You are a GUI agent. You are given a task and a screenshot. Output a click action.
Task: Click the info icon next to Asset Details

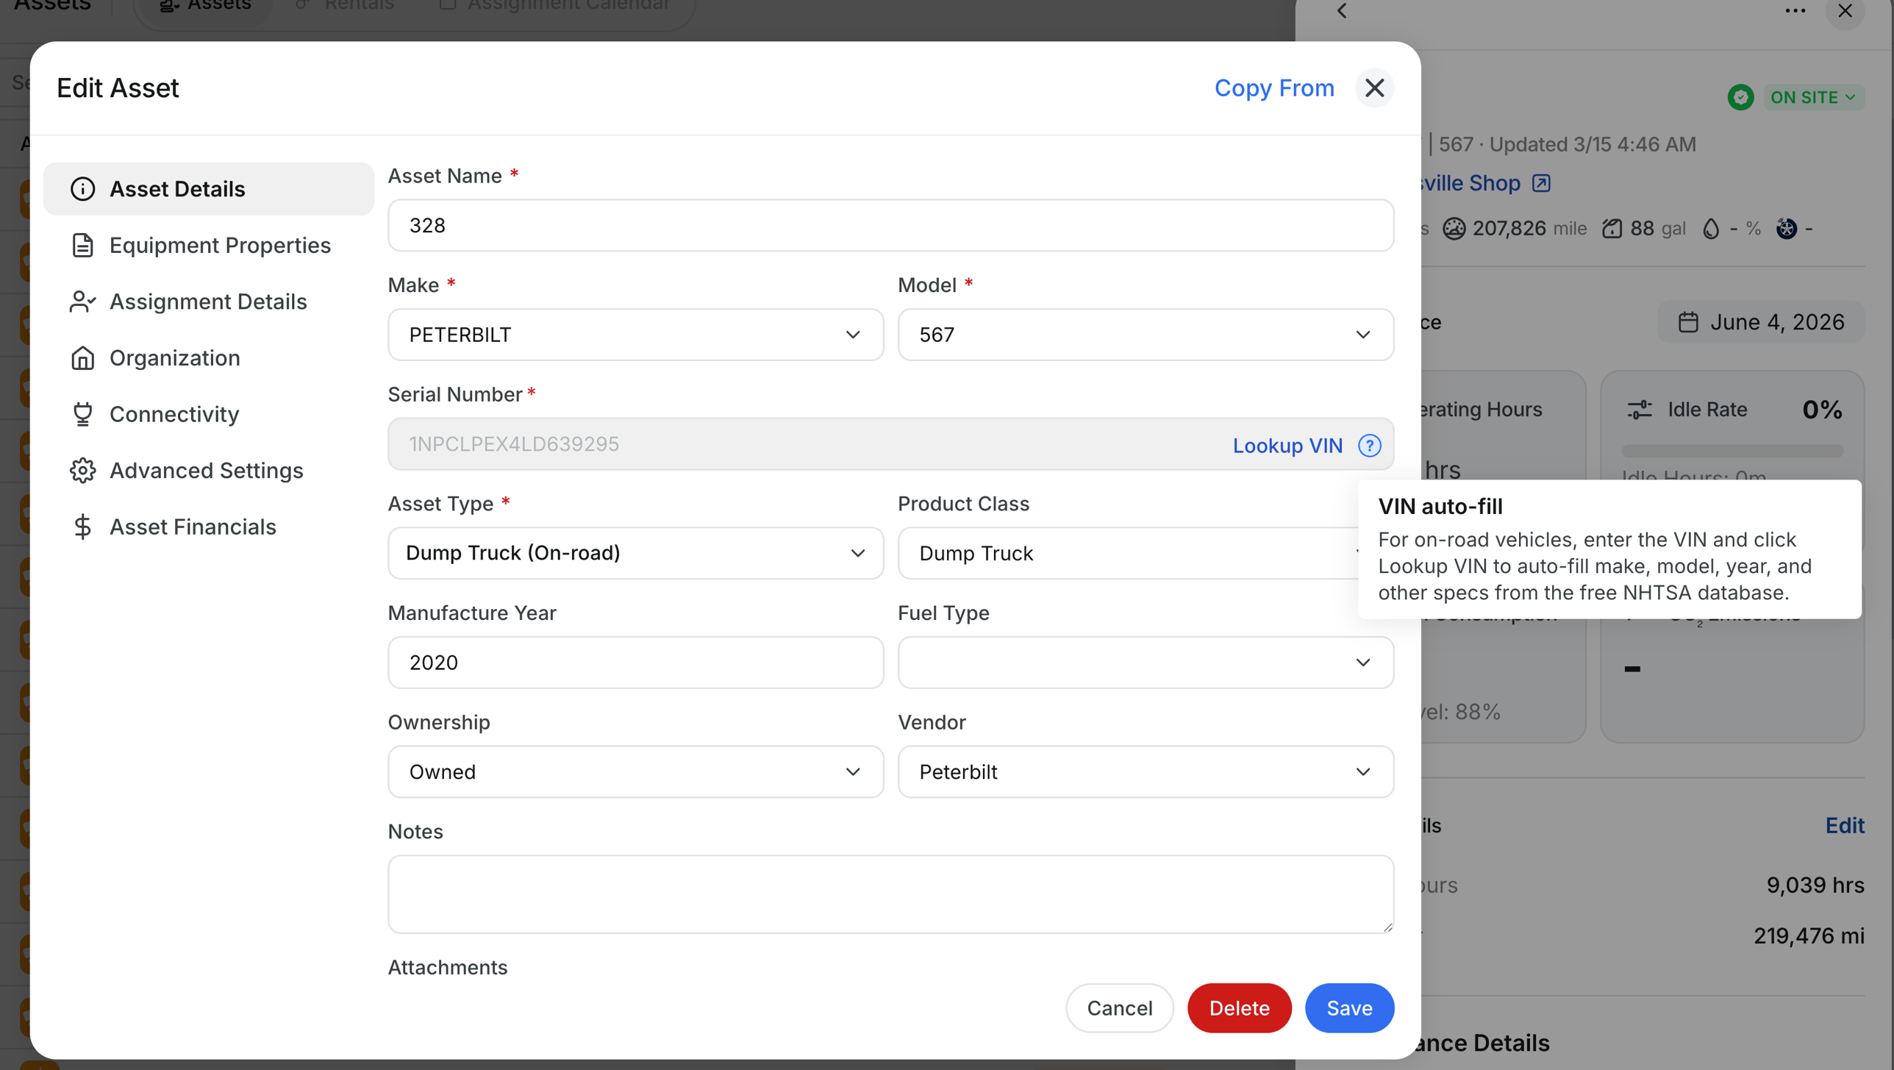(x=82, y=189)
